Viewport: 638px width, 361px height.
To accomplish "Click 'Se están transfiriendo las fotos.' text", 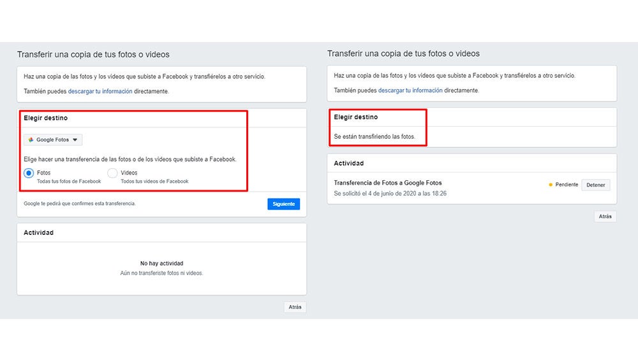I will click(375, 136).
